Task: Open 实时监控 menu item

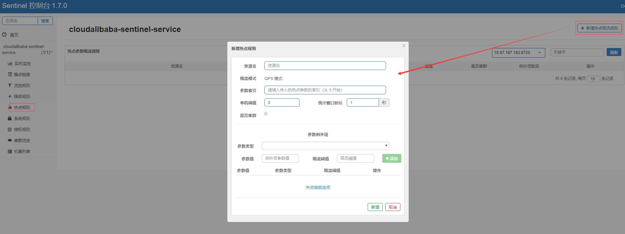Action: pyautogui.click(x=22, y=63)
